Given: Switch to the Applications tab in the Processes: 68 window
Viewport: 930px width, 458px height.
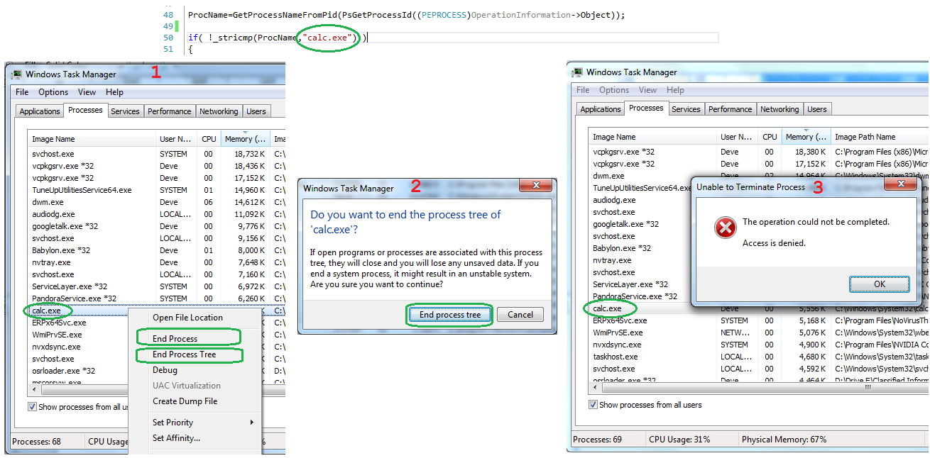Looking at the screenshot, I should tap(40, 111).
